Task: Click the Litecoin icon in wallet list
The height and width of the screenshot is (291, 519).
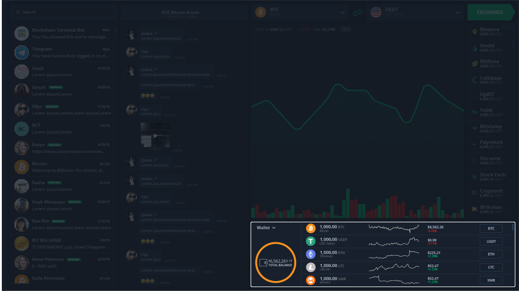Action: point(310,268)
